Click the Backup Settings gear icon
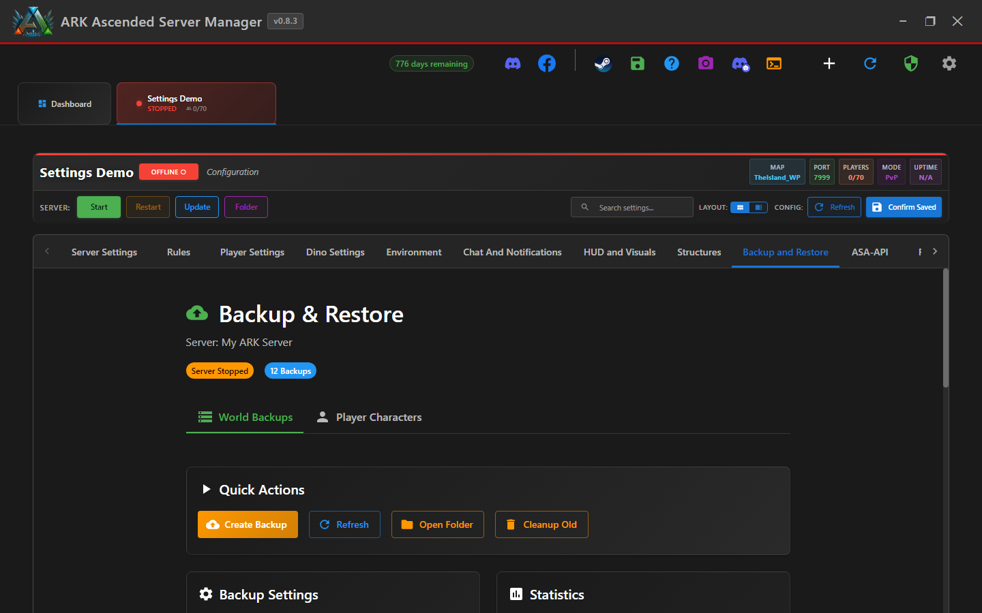982x613 pixels. (206, 594)
